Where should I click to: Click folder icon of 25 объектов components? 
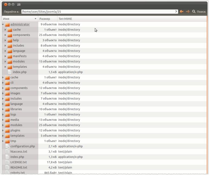10,35
